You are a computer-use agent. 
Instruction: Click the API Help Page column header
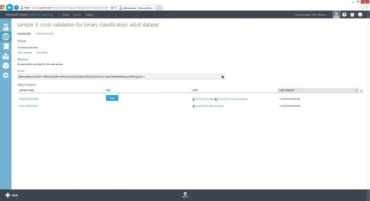tap(27, 90)
